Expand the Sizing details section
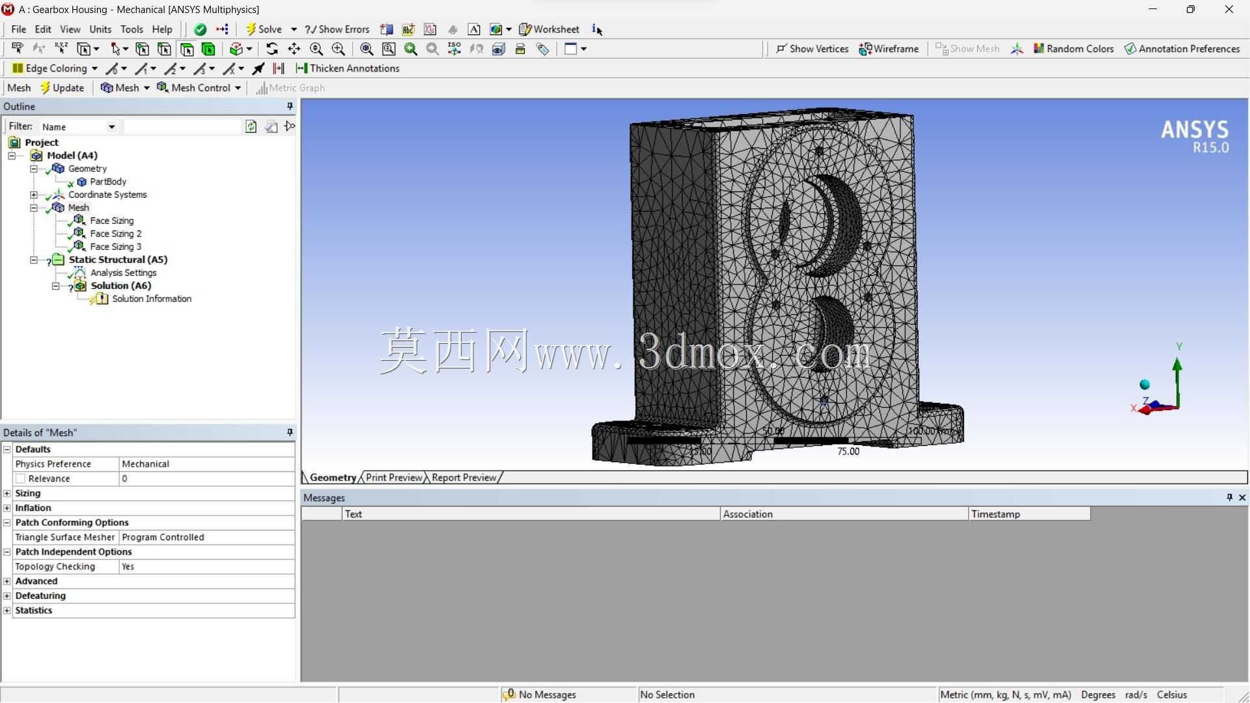Viewport: 1250px width, 703px height. (7, 493)
